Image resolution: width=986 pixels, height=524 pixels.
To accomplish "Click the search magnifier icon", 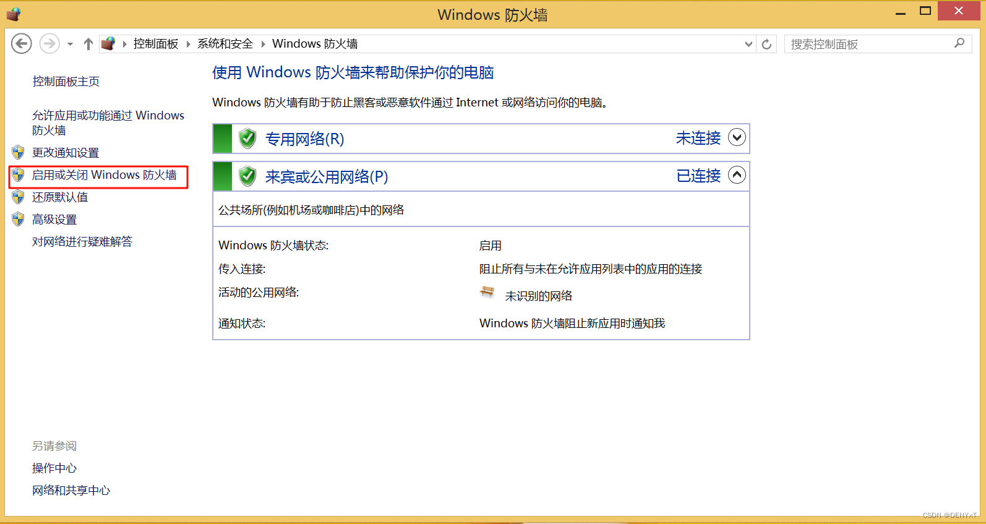I will point(959,43).
